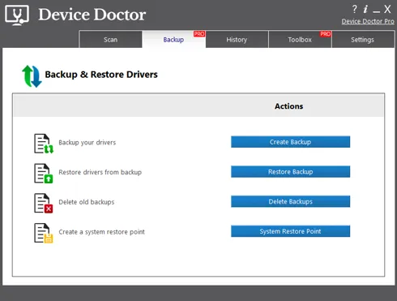The height and width of the screenshot is (301, 397).
Task: Open the Settings tab
Action: 363,40
